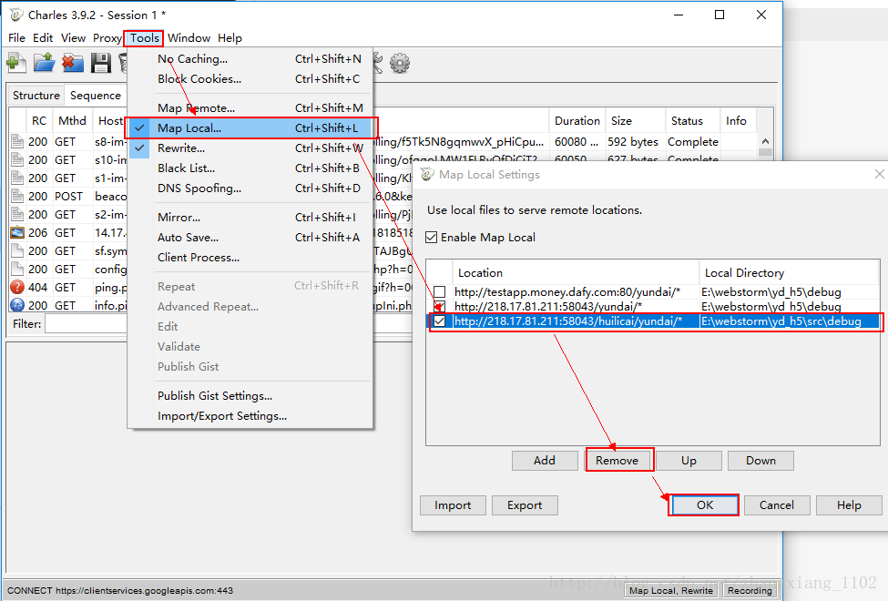Image resolution: width=888 pixels, height=601 pixels.
Task: Choose Mirror... from the Tools menu
Action: click(x=250, y=217)
